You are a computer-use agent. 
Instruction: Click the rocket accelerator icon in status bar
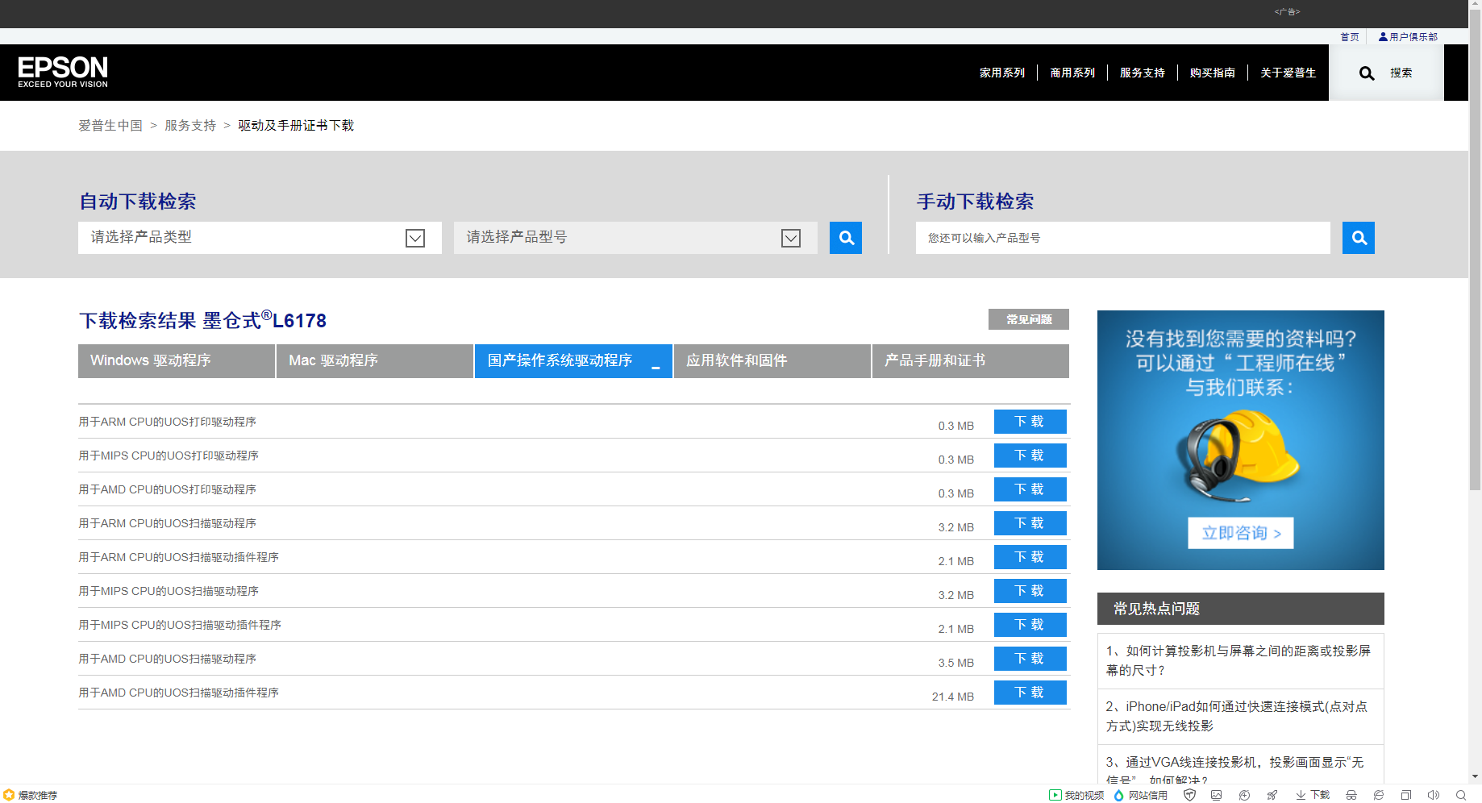coord(1272,795)
